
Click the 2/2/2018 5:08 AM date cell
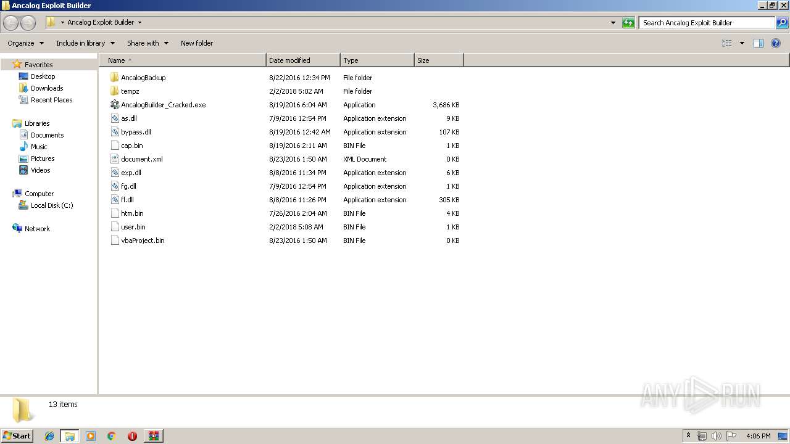tap(296, 227)
